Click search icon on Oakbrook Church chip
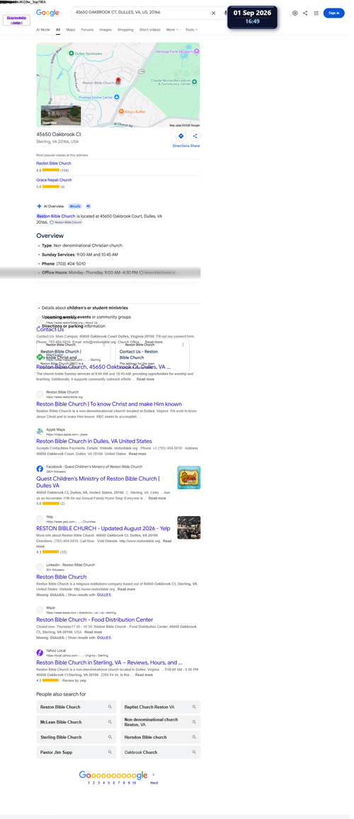 (194, 752)
